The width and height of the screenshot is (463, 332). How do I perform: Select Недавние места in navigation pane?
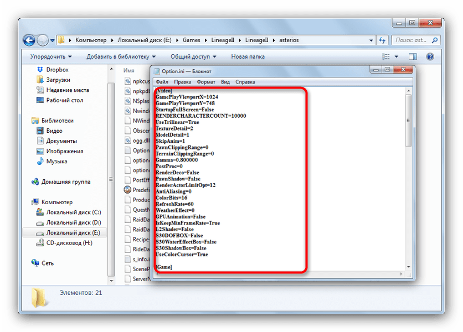[x=63, y=90]
